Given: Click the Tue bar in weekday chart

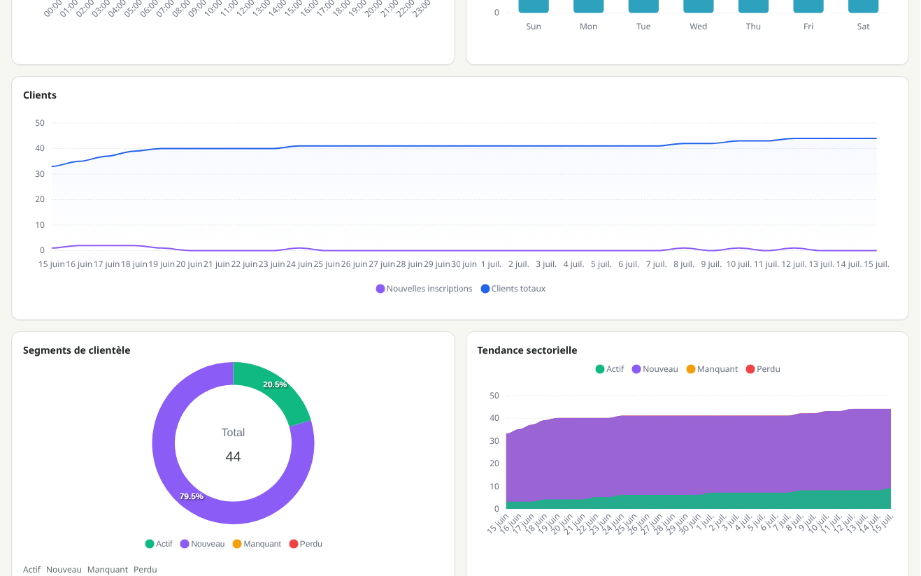Looking at the screenshot, I should (x=643, y=6).
